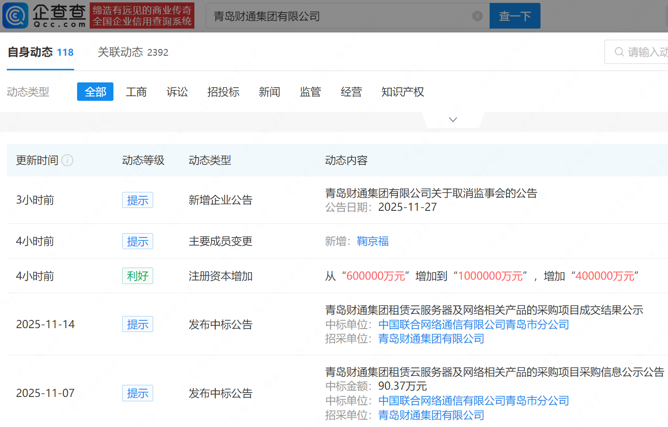Click the update time info icon
668x427 pixels.
click(x=68, y=160)
